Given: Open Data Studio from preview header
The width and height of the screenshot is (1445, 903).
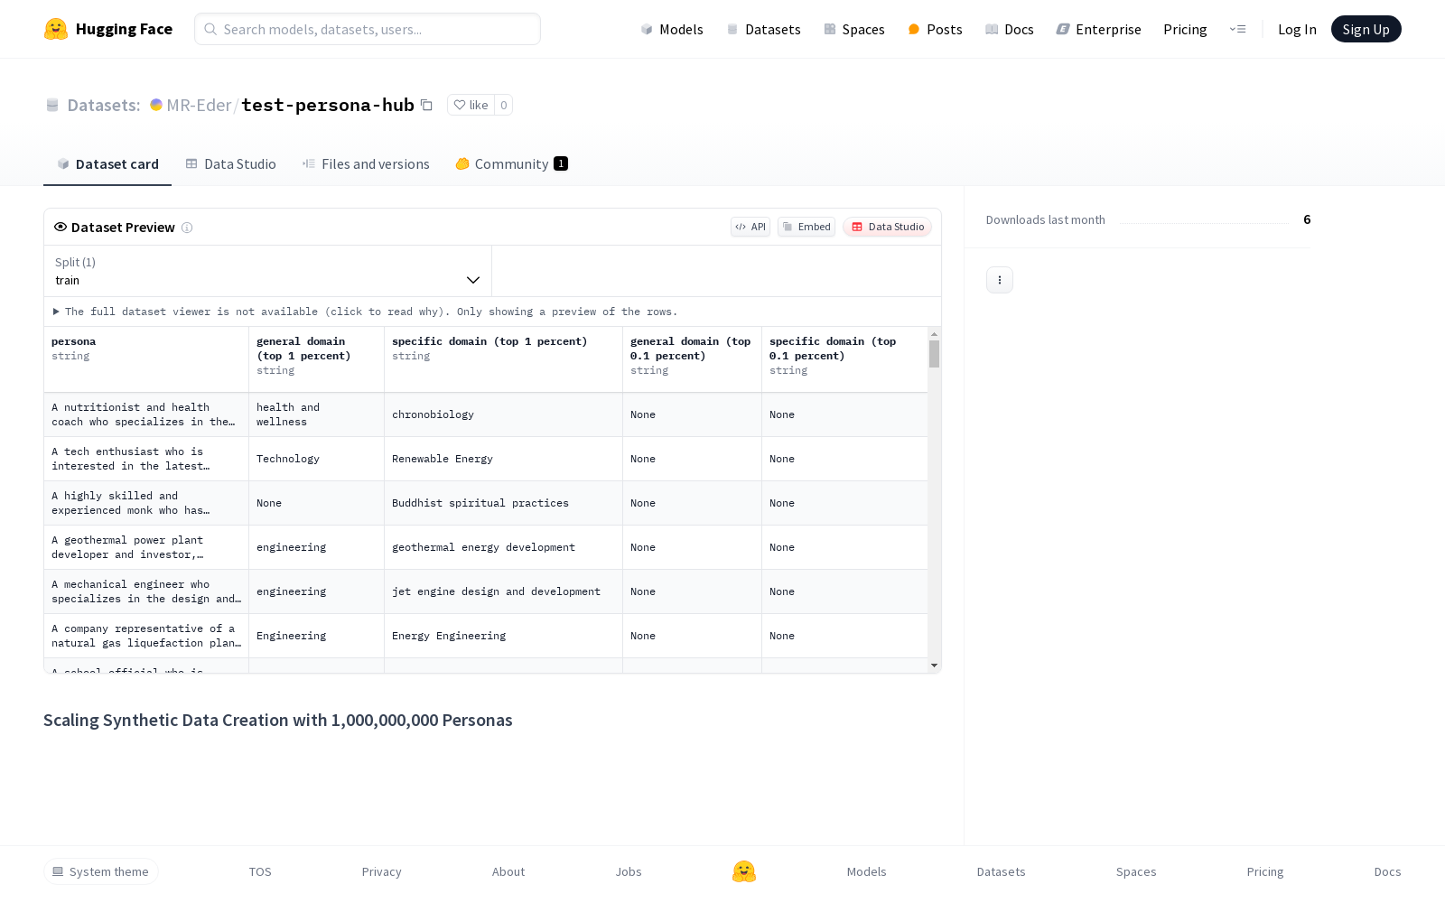Looking at the screenshot, I should point(888,227).
